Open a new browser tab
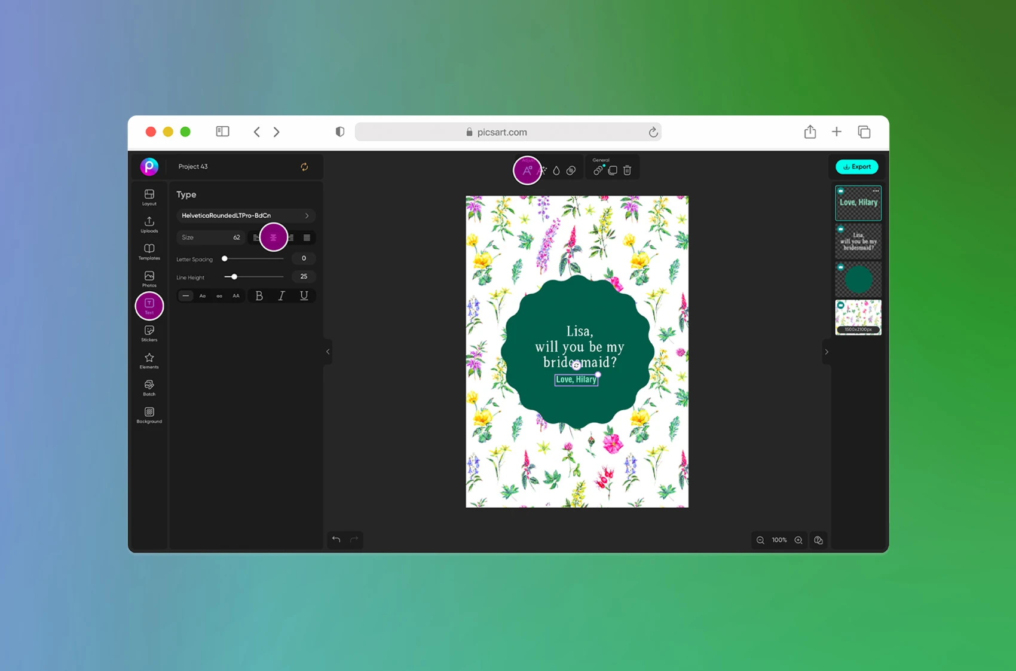The height and width of the screenshot is (671, 1016). [x=837, y=132]
